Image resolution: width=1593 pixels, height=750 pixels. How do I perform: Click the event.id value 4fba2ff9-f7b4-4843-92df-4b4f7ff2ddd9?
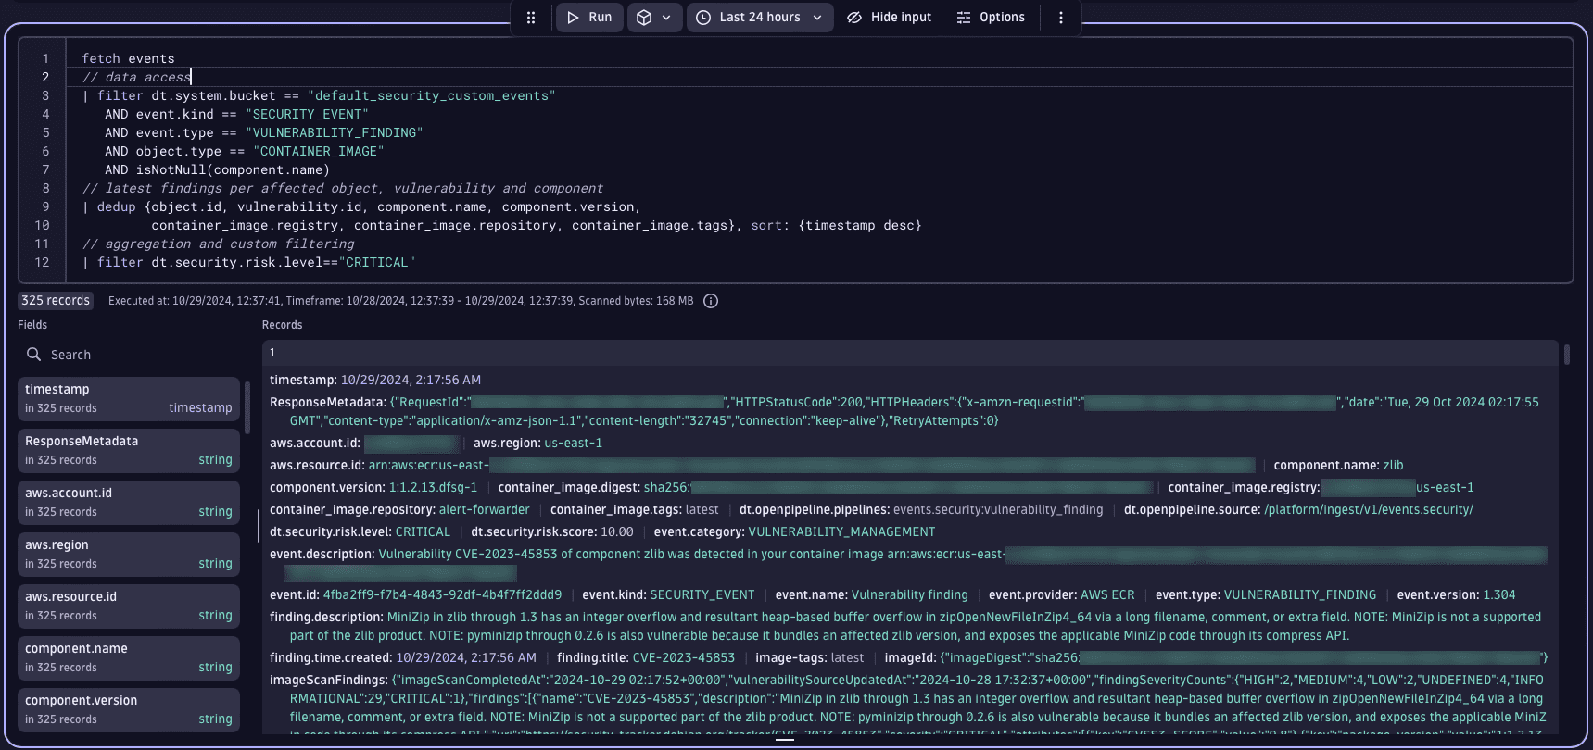tap(442, 595)
